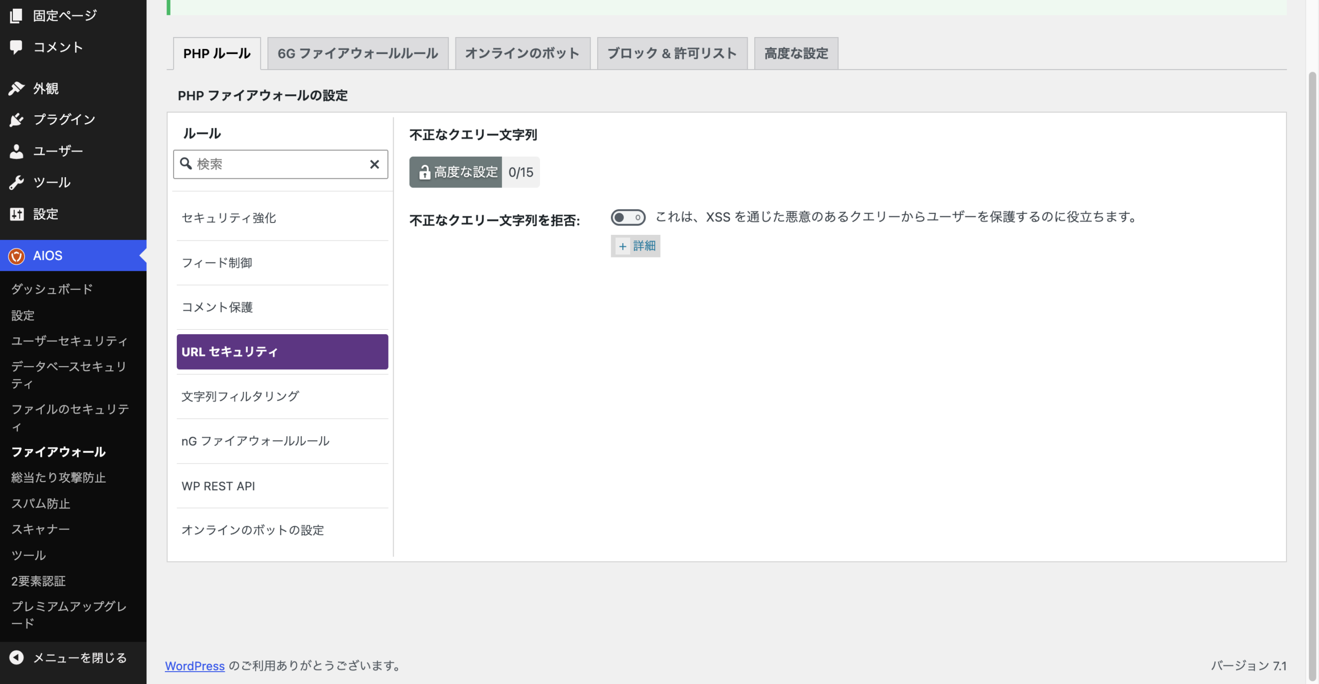Select the URL セキュリティ rule category

pos(282,352)
